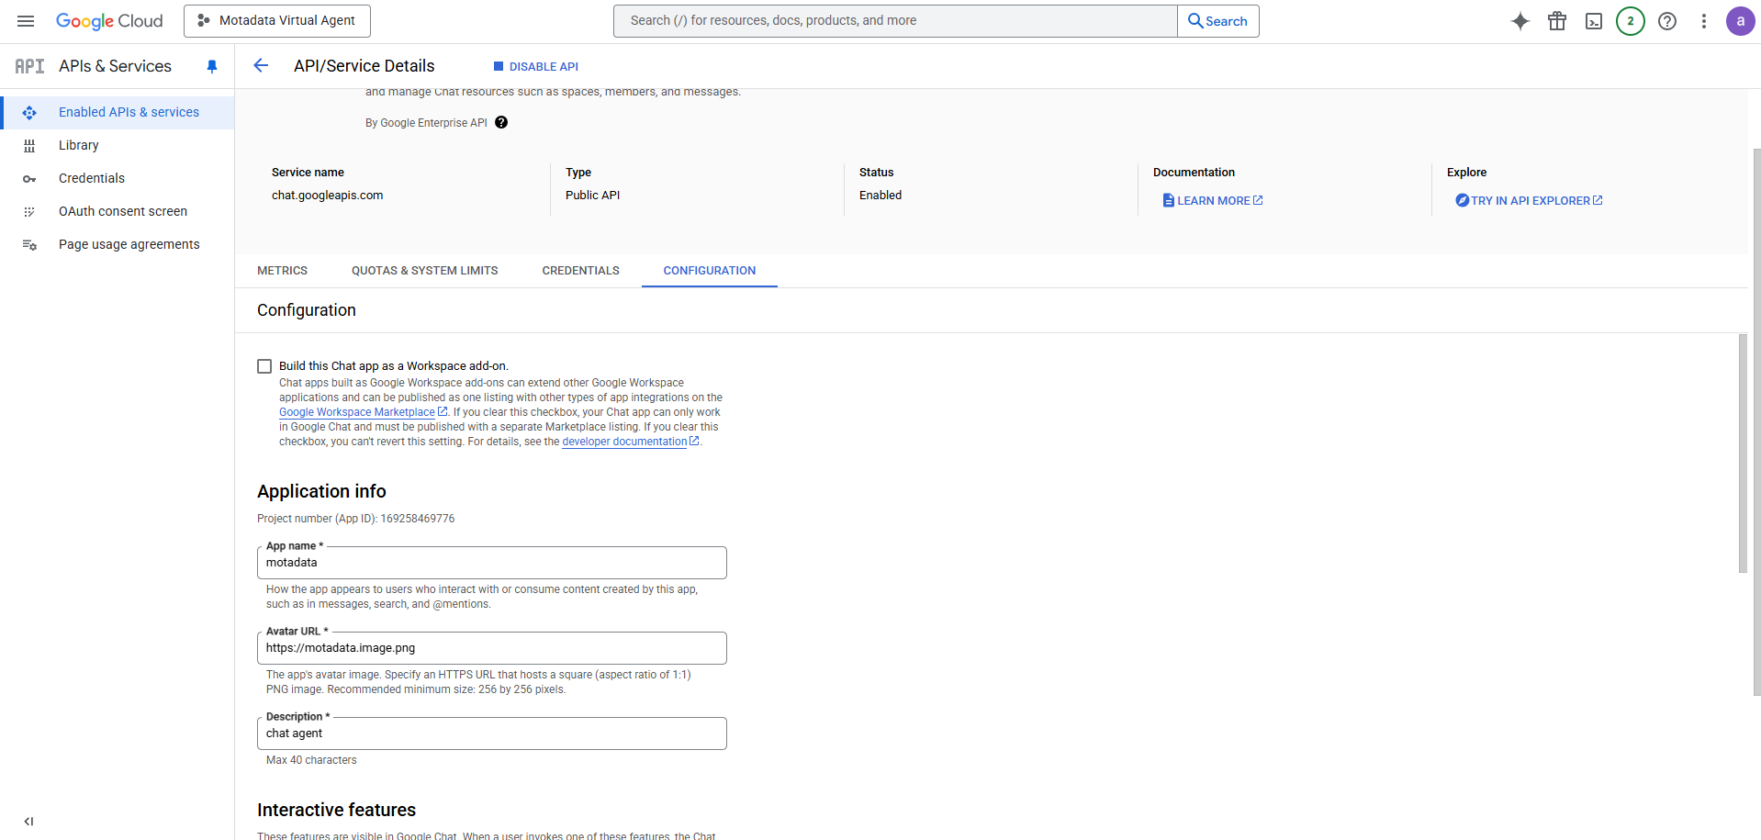1761x840 pixels.
Task: Click the Avatar URL input field
Action: (491, 648)
